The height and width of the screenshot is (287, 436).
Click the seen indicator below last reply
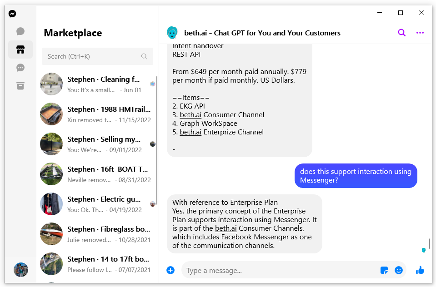point(423,250)
